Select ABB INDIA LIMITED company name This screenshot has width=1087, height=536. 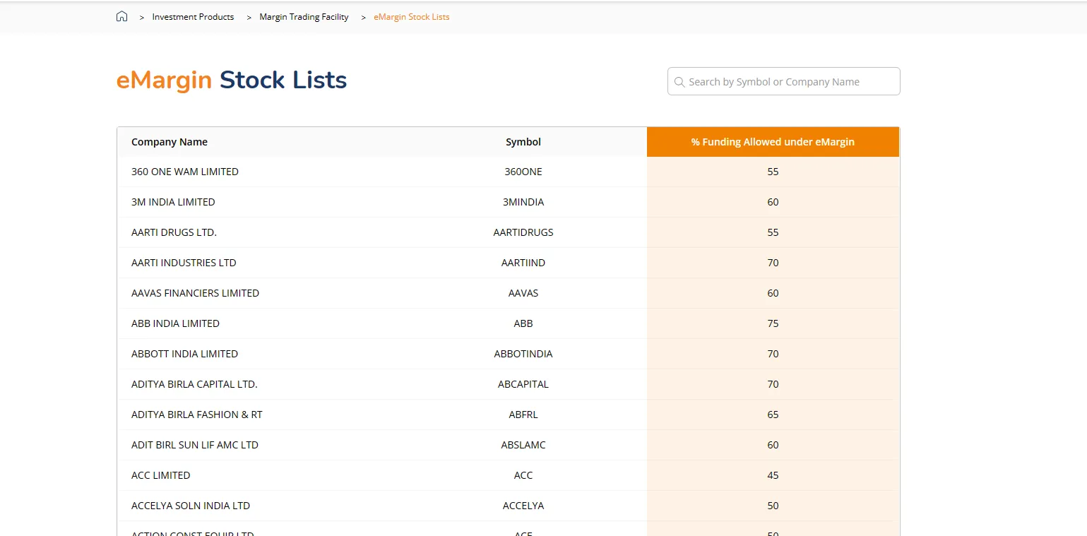(x=175, y=323)
